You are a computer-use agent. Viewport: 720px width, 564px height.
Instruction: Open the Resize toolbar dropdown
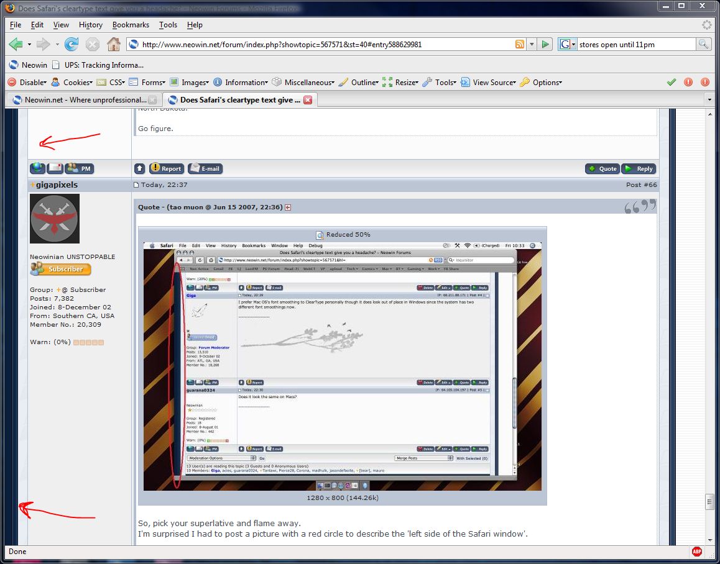pos(400,82)
